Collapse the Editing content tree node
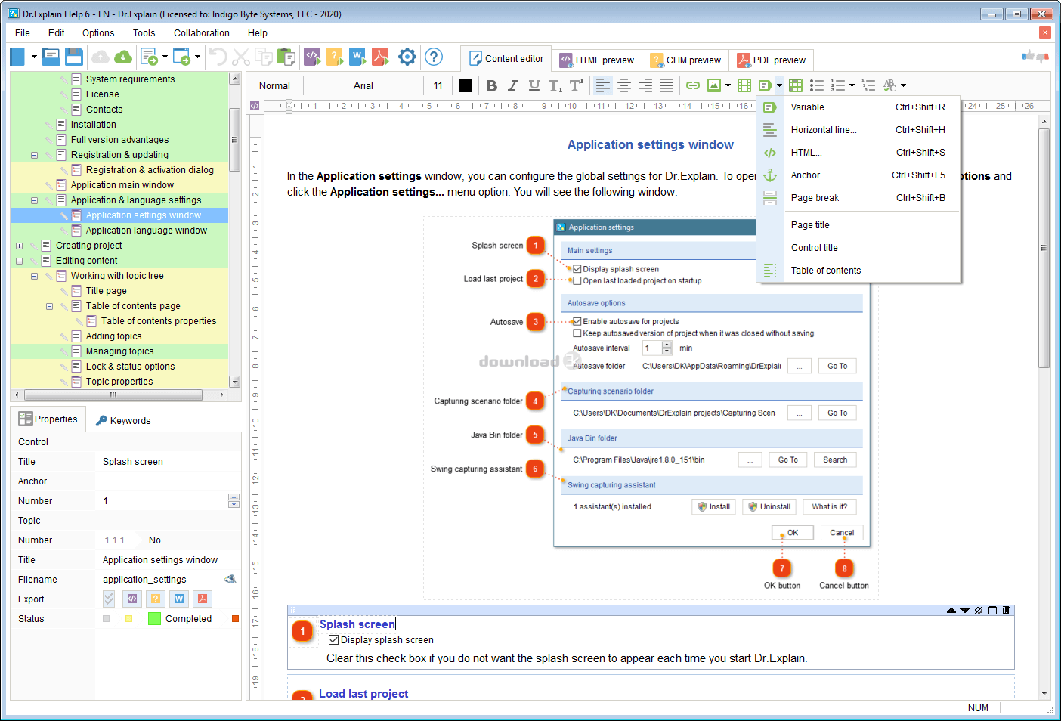Screen dimensions: 1061x721 [19, 261]
